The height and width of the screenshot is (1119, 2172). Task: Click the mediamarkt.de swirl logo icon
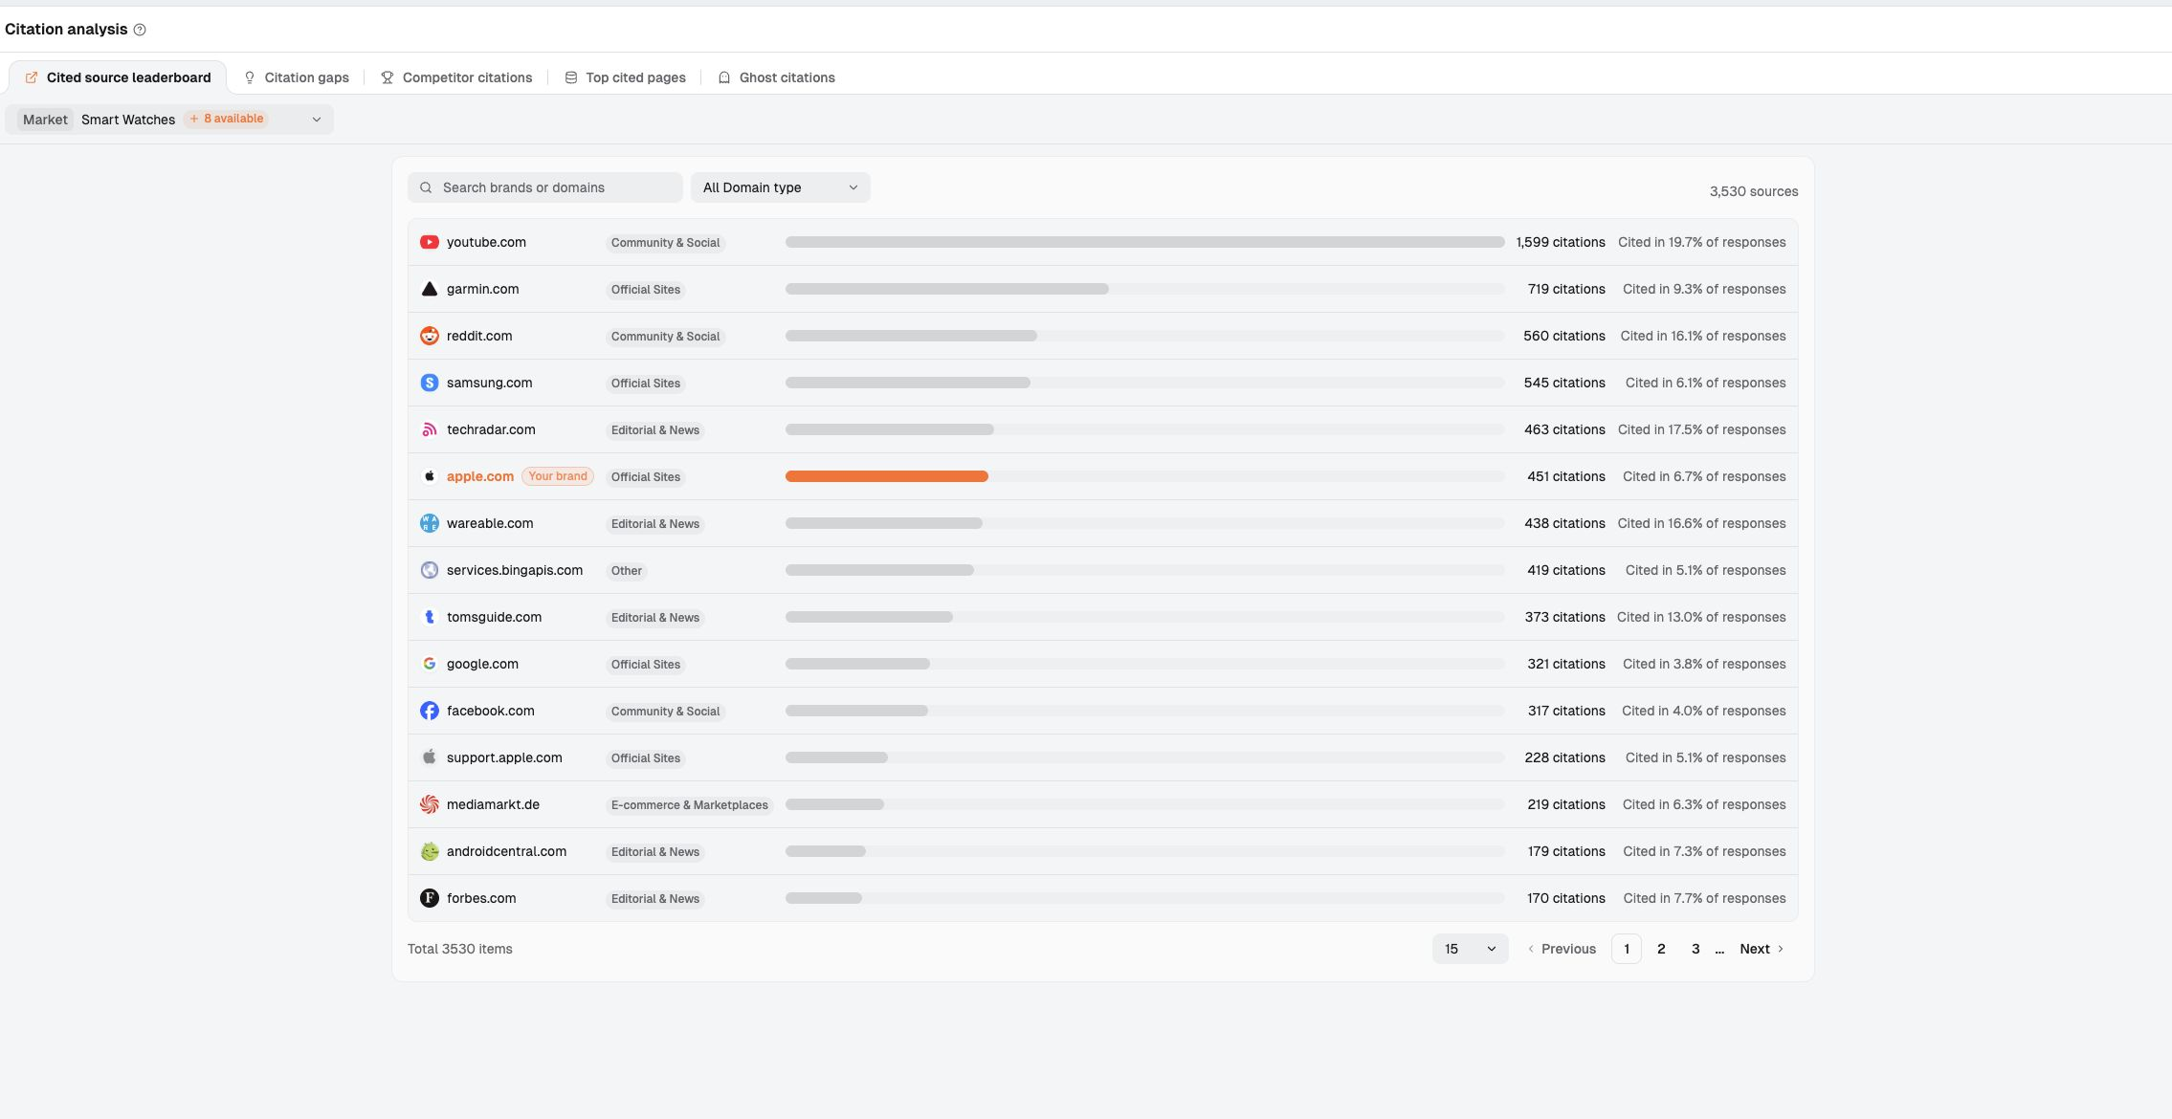(x=430, y=804)
